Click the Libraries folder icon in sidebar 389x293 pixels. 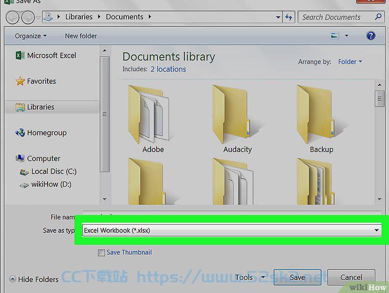pyautogui.click(x=20, y=107)
